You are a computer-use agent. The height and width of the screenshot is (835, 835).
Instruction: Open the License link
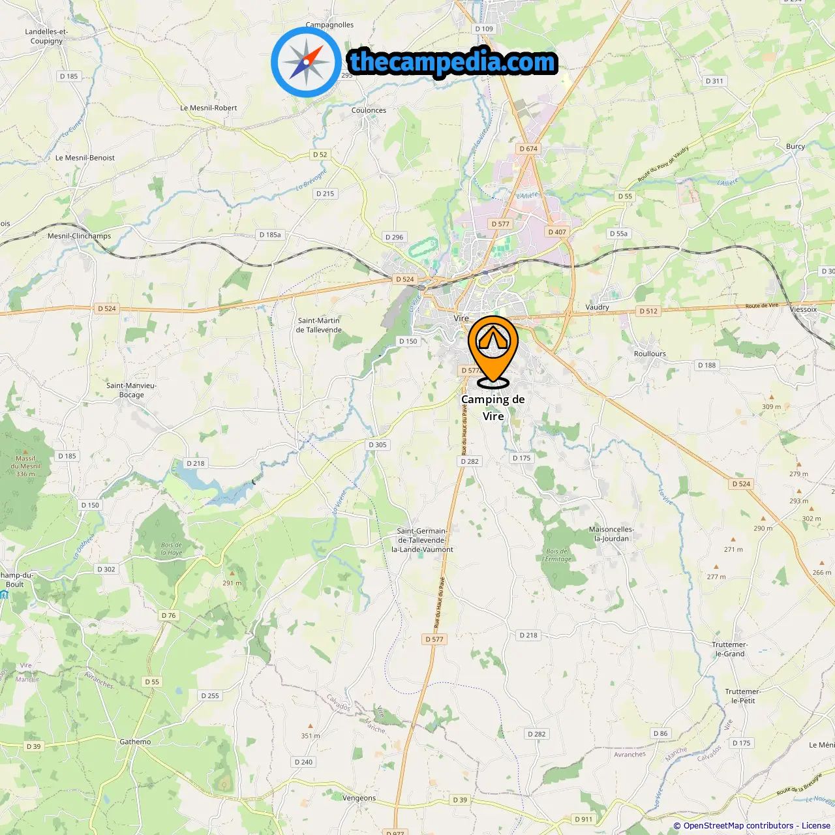[x=816, y=826]
